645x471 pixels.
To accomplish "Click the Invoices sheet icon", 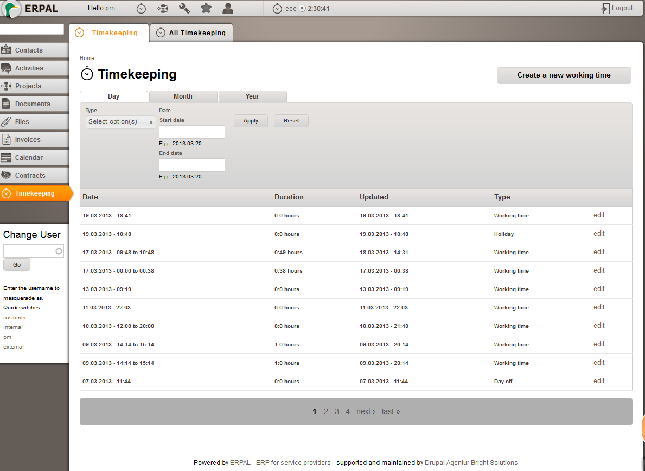I will click(x=6, y=139).
